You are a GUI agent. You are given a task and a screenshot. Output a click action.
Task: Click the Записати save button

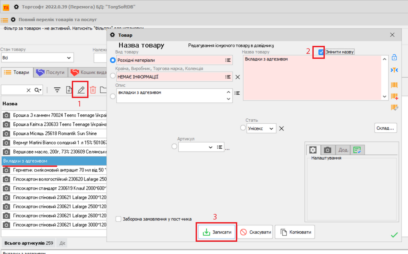click(217, 232)
